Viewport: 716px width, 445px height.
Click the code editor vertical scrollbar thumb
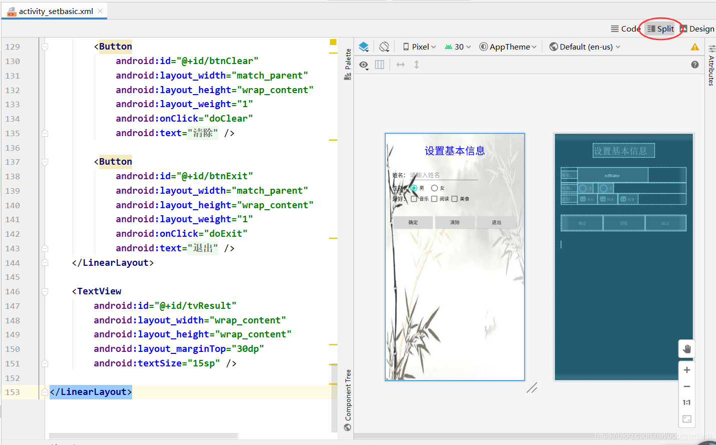pyautogui.click(x=334, y=398)
